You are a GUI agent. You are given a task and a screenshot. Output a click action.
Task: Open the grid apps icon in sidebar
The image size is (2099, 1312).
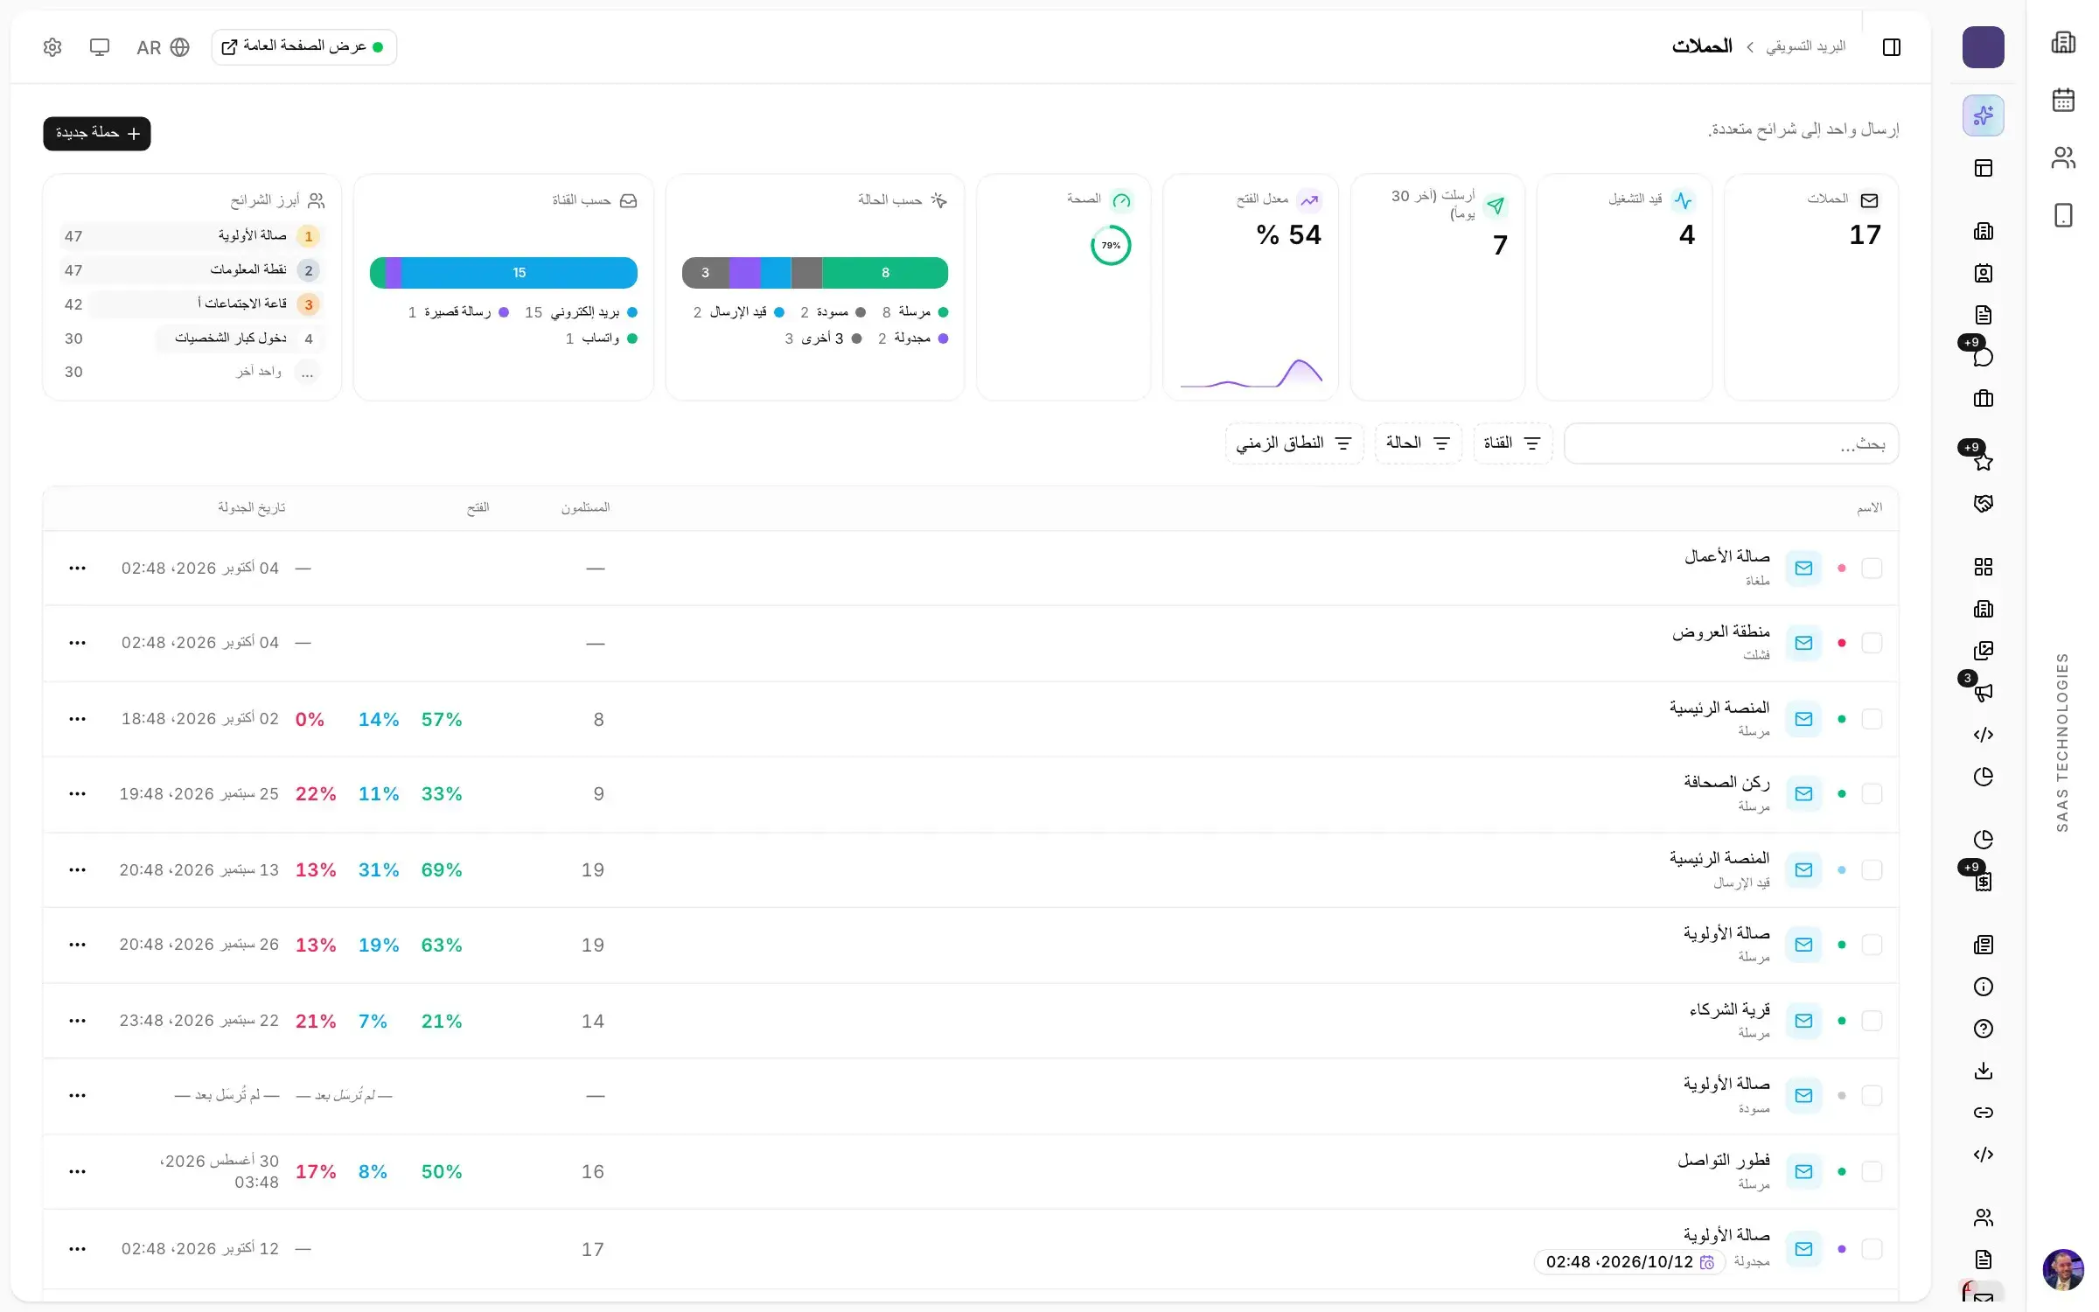pos(1983,567)
